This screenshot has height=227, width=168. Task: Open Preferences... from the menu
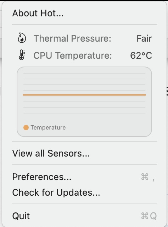84,177
